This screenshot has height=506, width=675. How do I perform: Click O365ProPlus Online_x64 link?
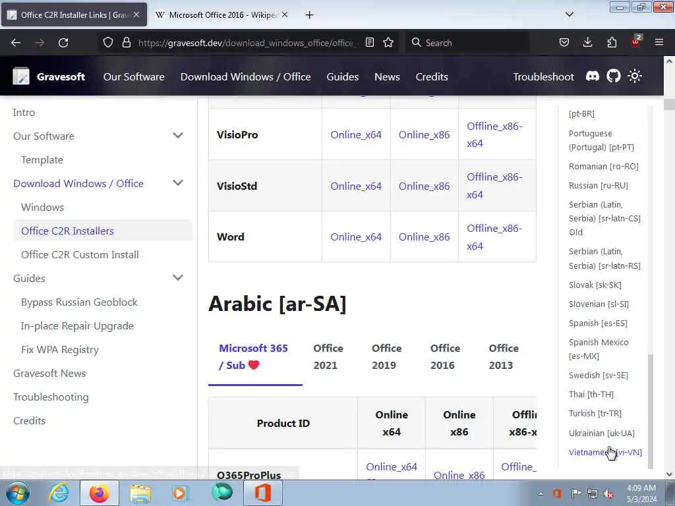392,467
